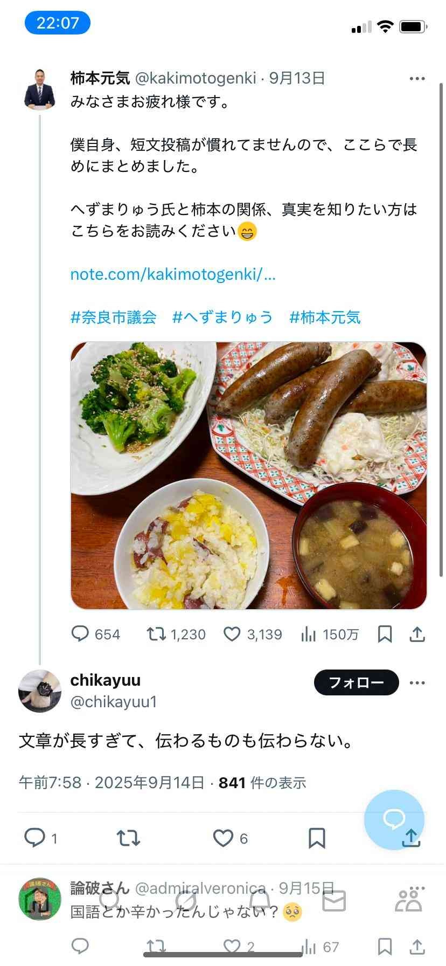The width and height of the screenshot is (446, 966).
Task: Open the note.com/kakimotogenki link
Action: pyautogui.click(x=173, y=274)
